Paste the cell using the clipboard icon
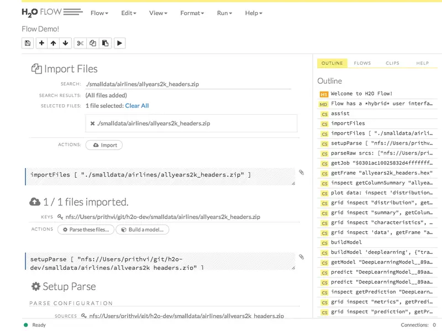Screen dimensions: 442x331 coord(105,43)
